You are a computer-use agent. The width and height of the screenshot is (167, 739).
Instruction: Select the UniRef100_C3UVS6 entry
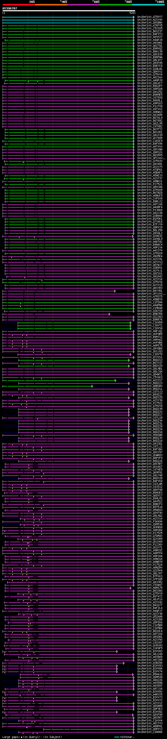[150, 328]
